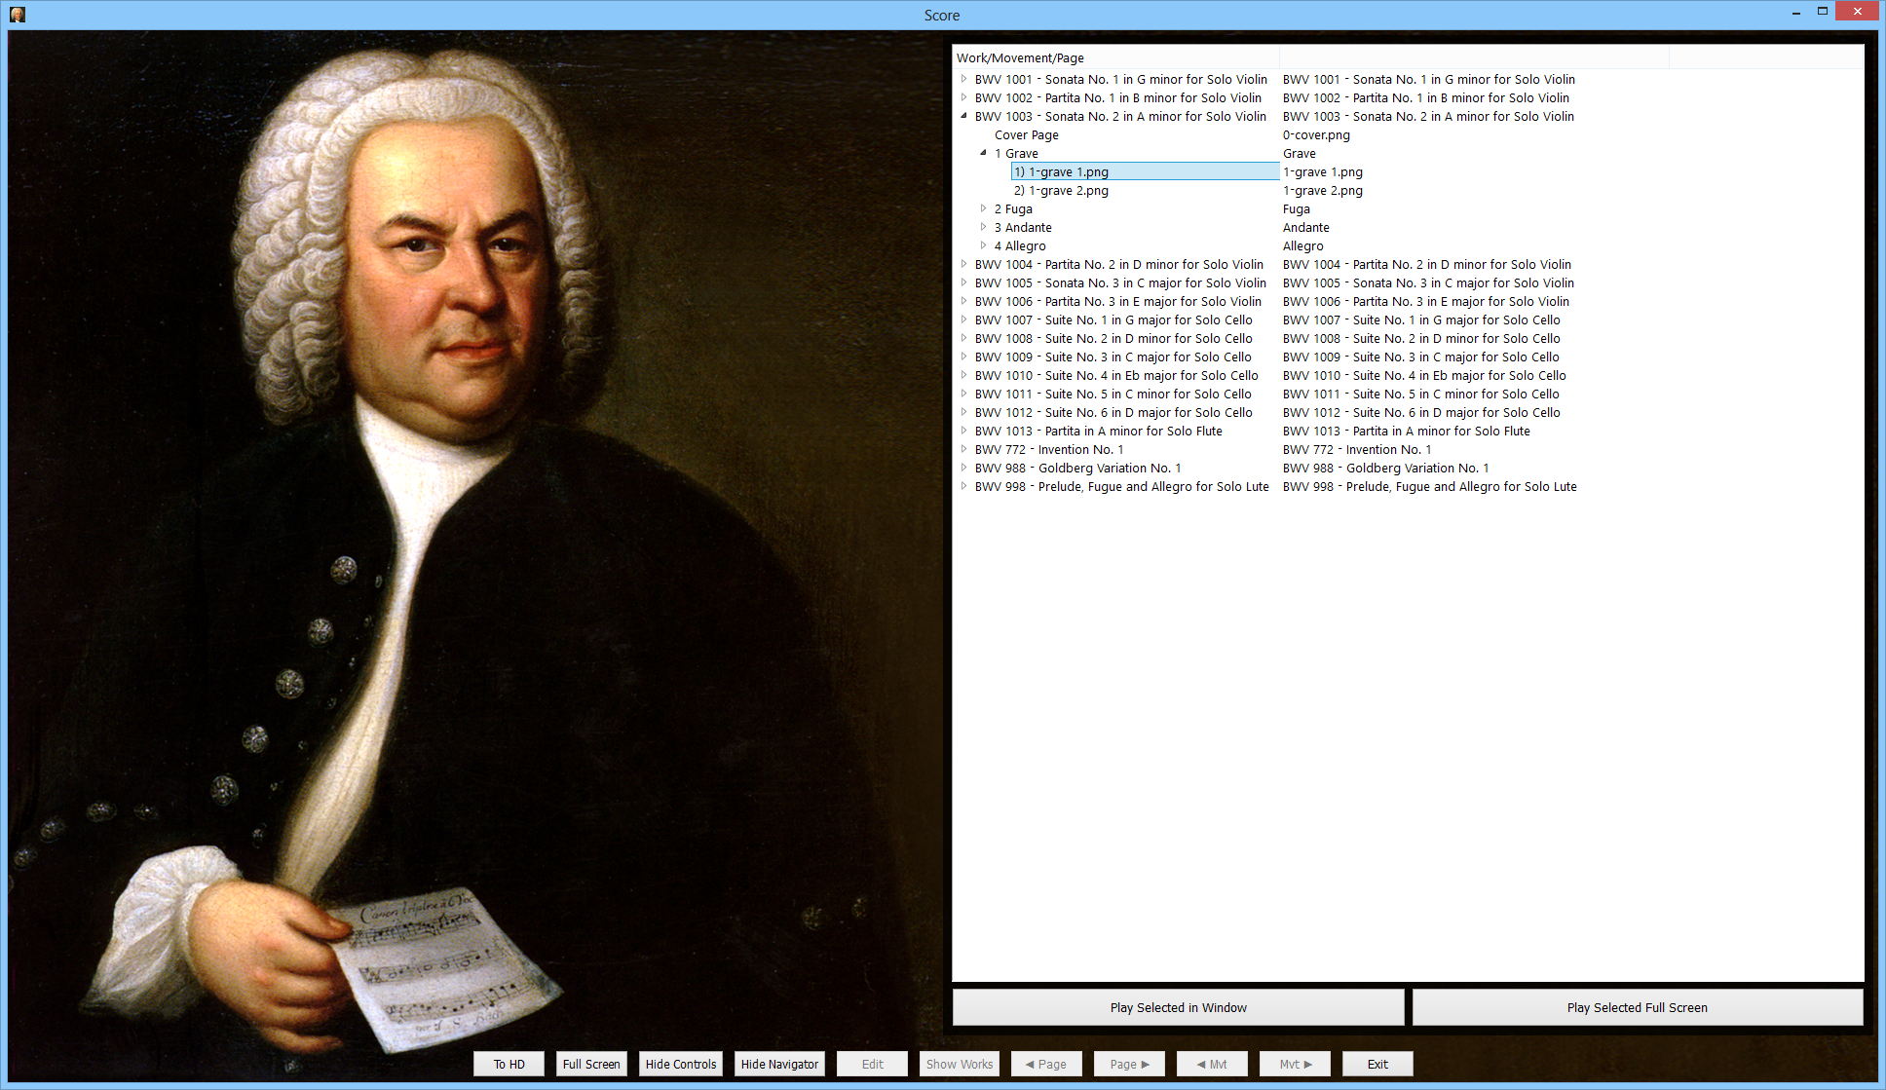Maximize the Score window
Image resolution: width=1886 pixels, height=1090 pixels.
click(1822, 13)
